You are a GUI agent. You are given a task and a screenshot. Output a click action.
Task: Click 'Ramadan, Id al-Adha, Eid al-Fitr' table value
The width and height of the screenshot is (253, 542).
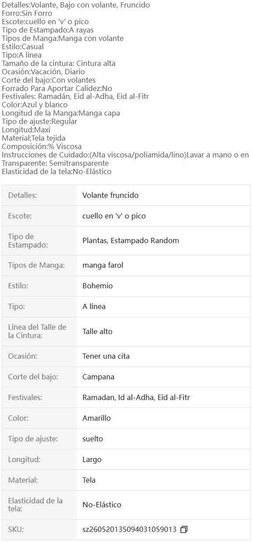click(136, 397)
